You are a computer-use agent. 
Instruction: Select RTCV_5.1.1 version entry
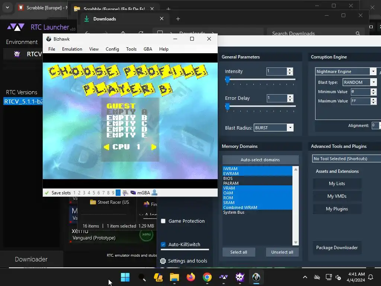(x=23, y=101)
